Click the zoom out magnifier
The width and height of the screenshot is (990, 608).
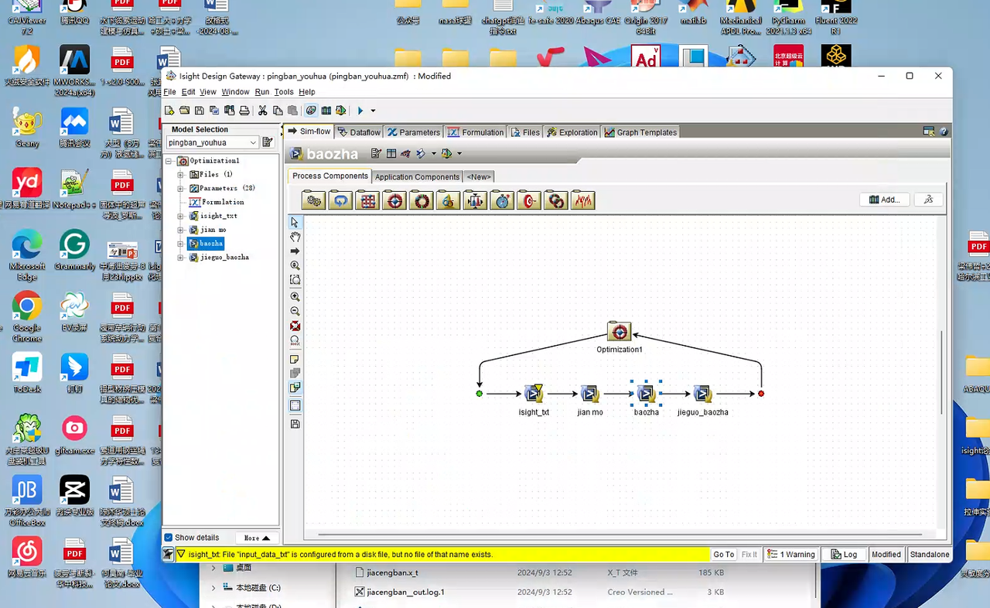[295, 311]
